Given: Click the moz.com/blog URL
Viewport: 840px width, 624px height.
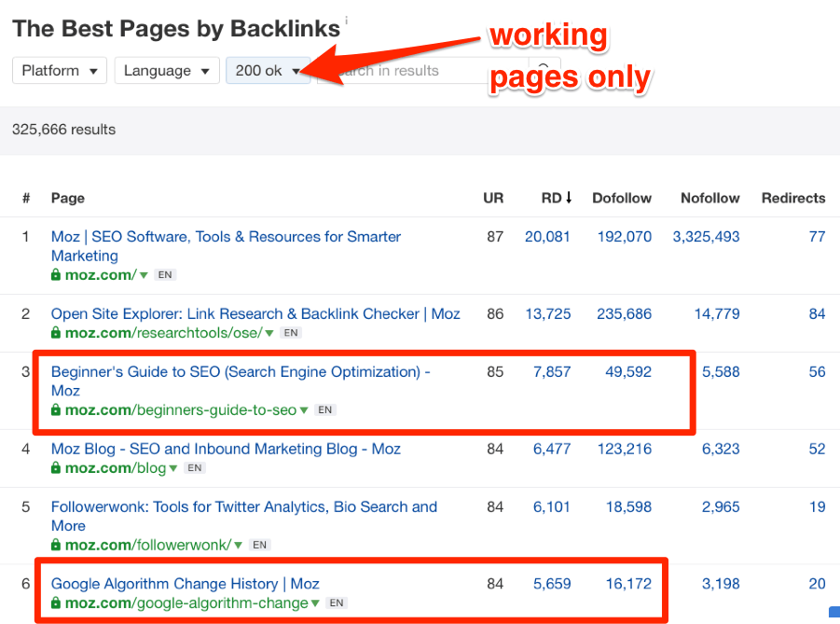Looking at the screenshot, I should (116, 468).
